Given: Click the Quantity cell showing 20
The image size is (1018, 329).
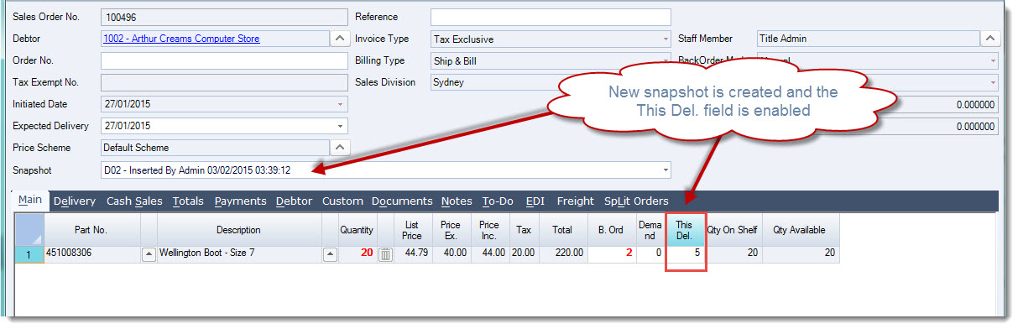Looking at the screenshot, I should pyautogui.click(x=357, y=254).
